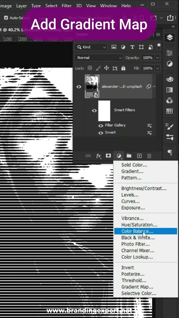The height and width of the screenshot is (318, 179).
Task: Open the Adjustments half-circle icon in the dock
Action: (x=170, y=64)
